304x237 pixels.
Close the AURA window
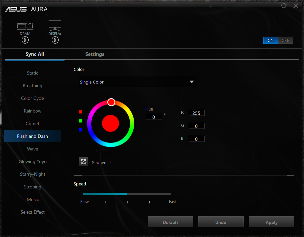click(x=296, y=6)
